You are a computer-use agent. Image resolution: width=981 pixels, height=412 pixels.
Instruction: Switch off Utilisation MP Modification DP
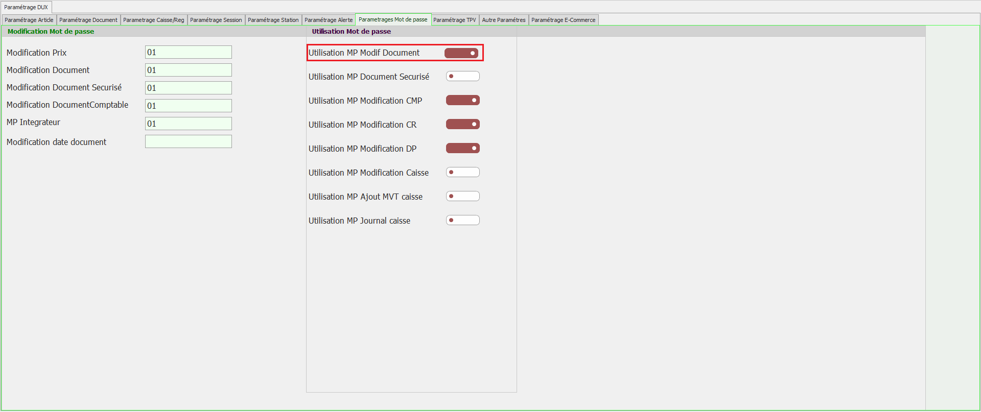tap(463, 149)
